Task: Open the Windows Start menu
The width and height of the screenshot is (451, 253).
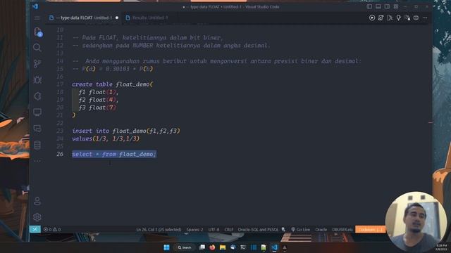Action: (166, 247)
